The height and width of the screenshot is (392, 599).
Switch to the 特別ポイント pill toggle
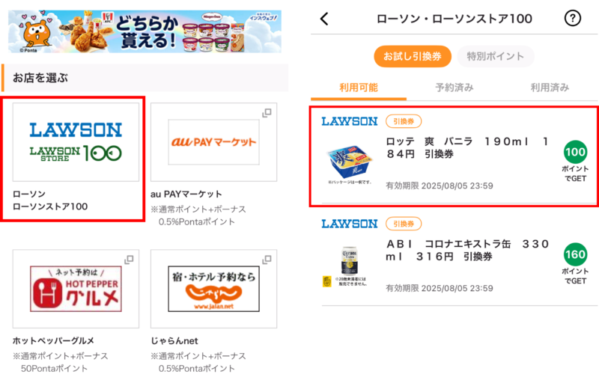point(496,57)
